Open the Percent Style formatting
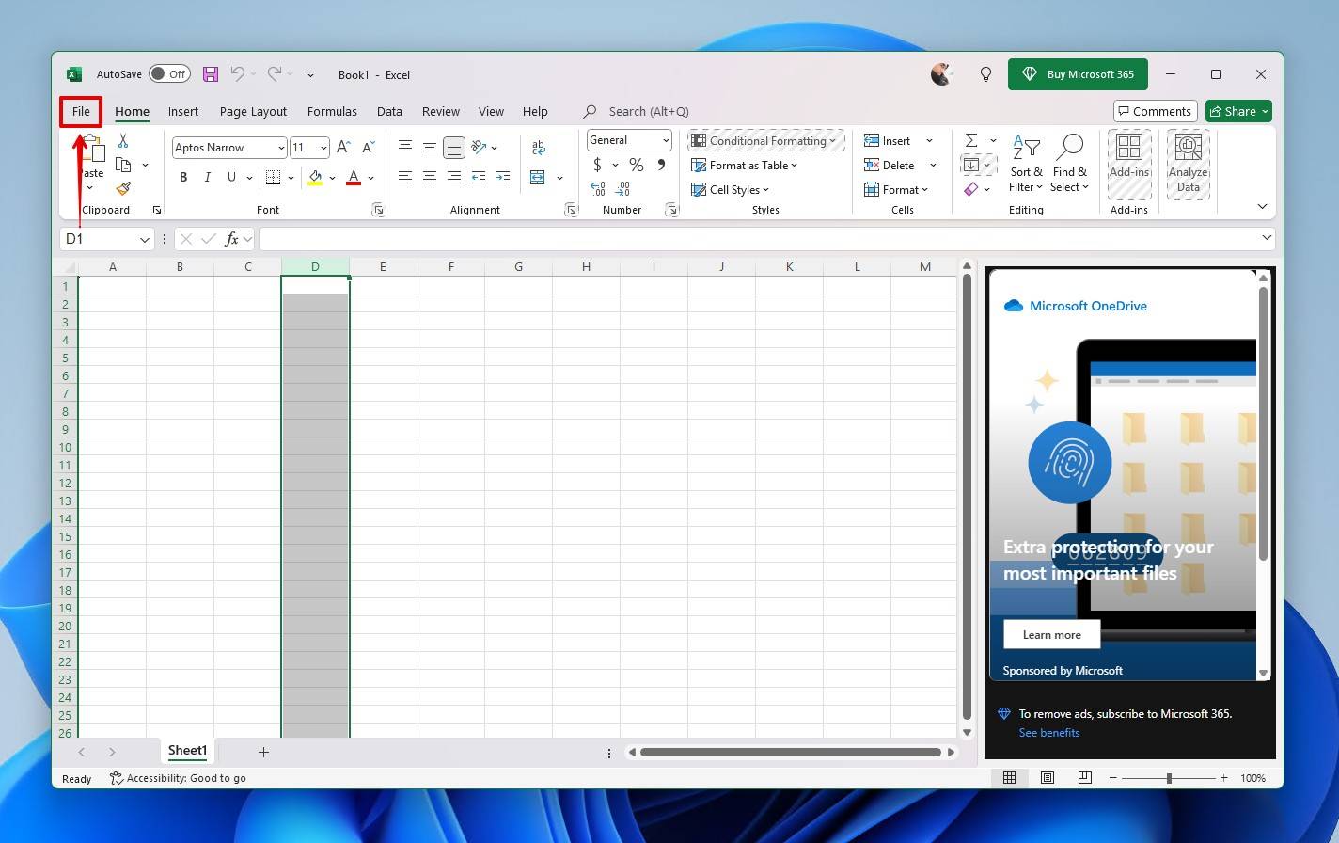The height and width of the screenshot is (843, 1339). pyautogui.click(x=636, y=164)
